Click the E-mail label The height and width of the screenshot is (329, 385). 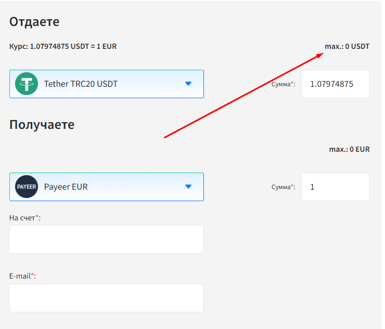pos(22,276)
